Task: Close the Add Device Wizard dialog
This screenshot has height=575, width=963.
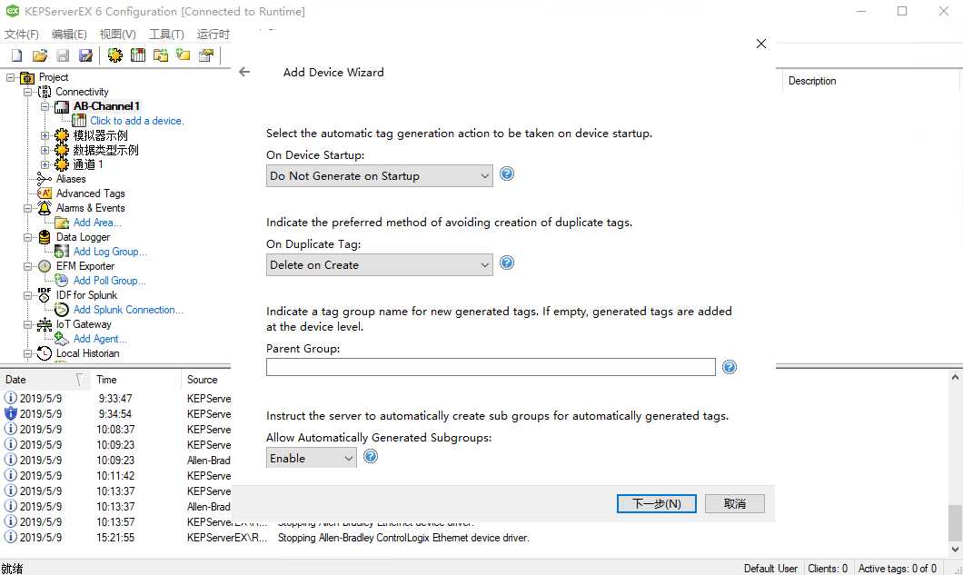Action: [x=761, y=44]
